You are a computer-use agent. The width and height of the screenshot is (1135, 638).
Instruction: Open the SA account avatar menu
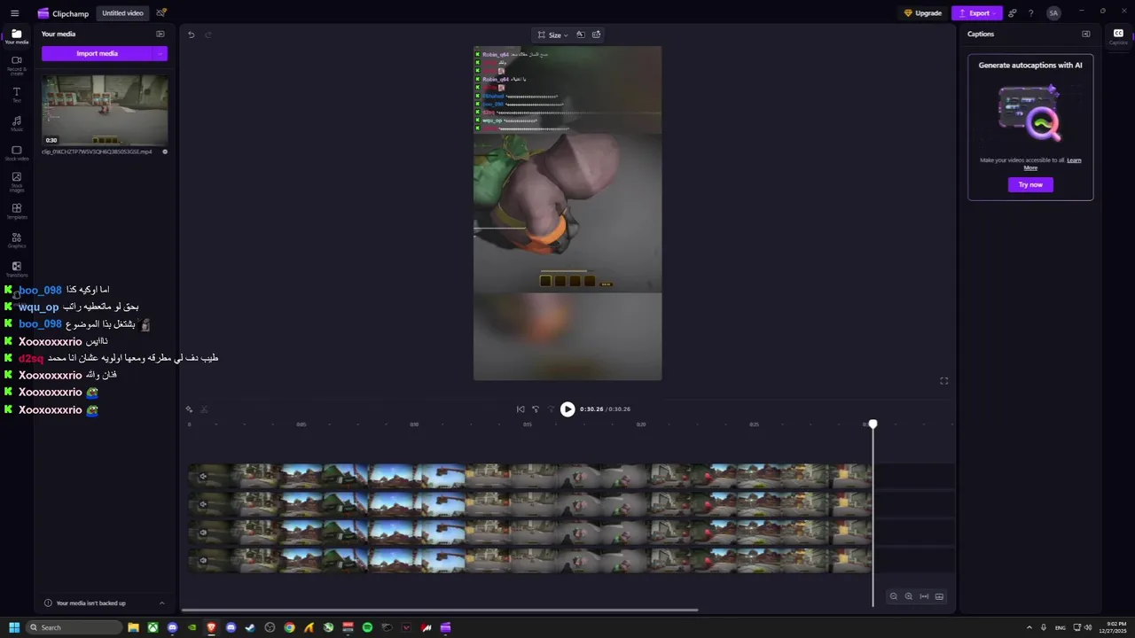(x=1053, y=13)
